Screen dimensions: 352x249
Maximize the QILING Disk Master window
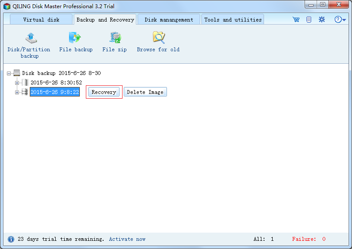(323, 5)
